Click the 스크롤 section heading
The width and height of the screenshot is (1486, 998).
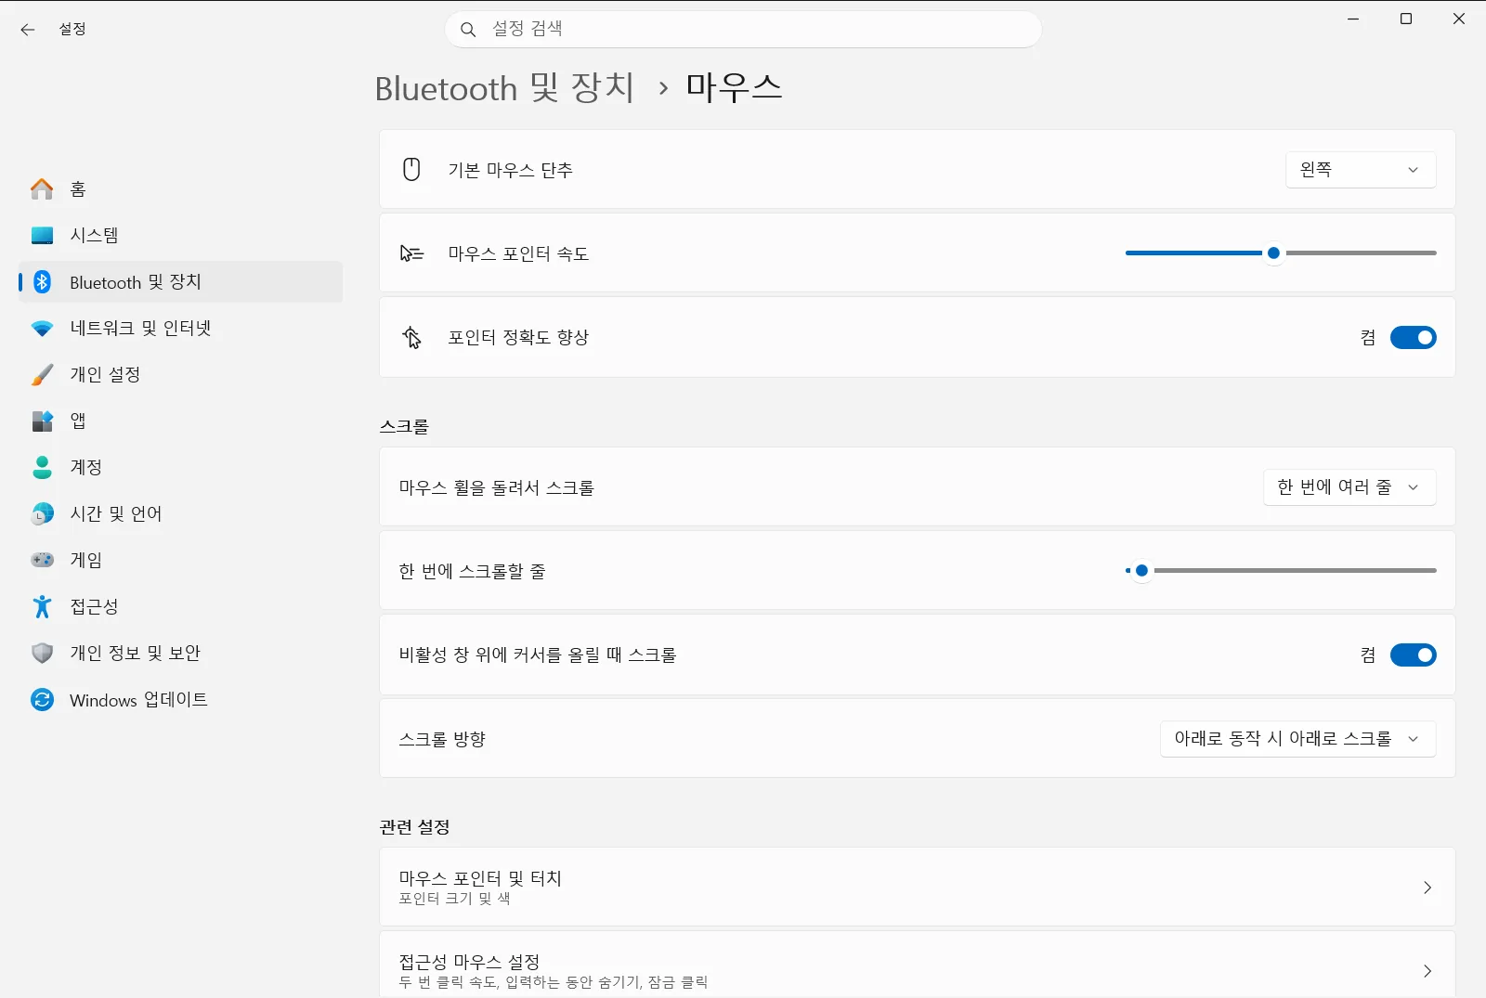coord(404,427)
